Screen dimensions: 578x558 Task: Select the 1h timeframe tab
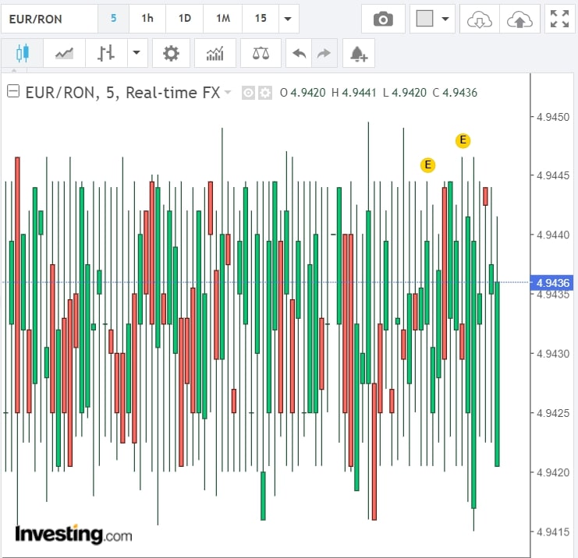[147, 19]
